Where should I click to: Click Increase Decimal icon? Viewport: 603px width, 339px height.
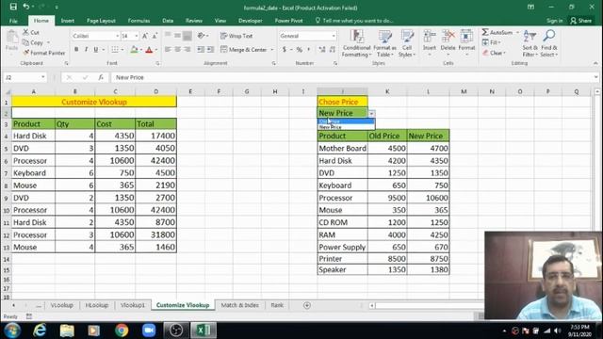click(x=322, y=50)
